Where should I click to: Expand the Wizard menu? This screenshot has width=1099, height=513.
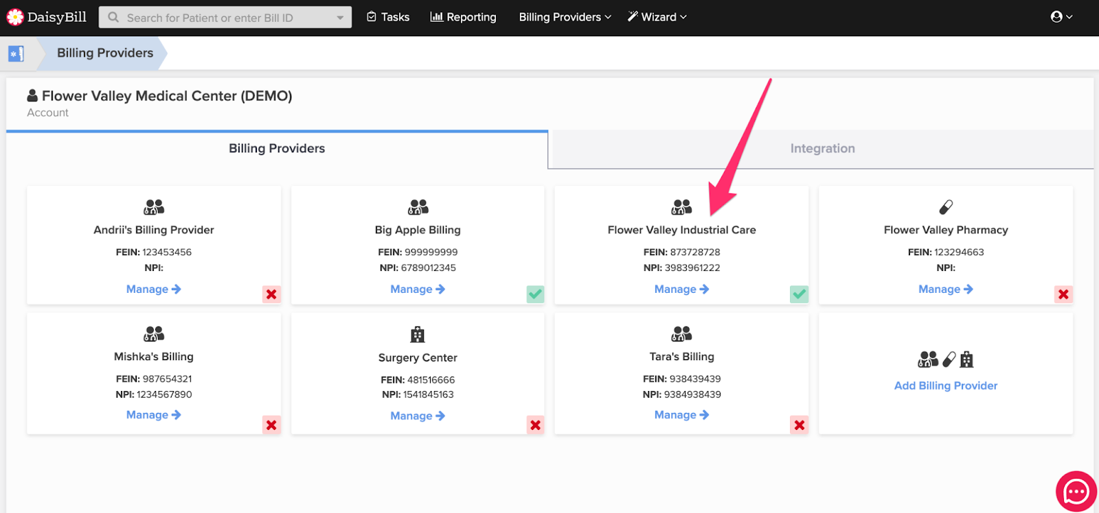[657, 17]
